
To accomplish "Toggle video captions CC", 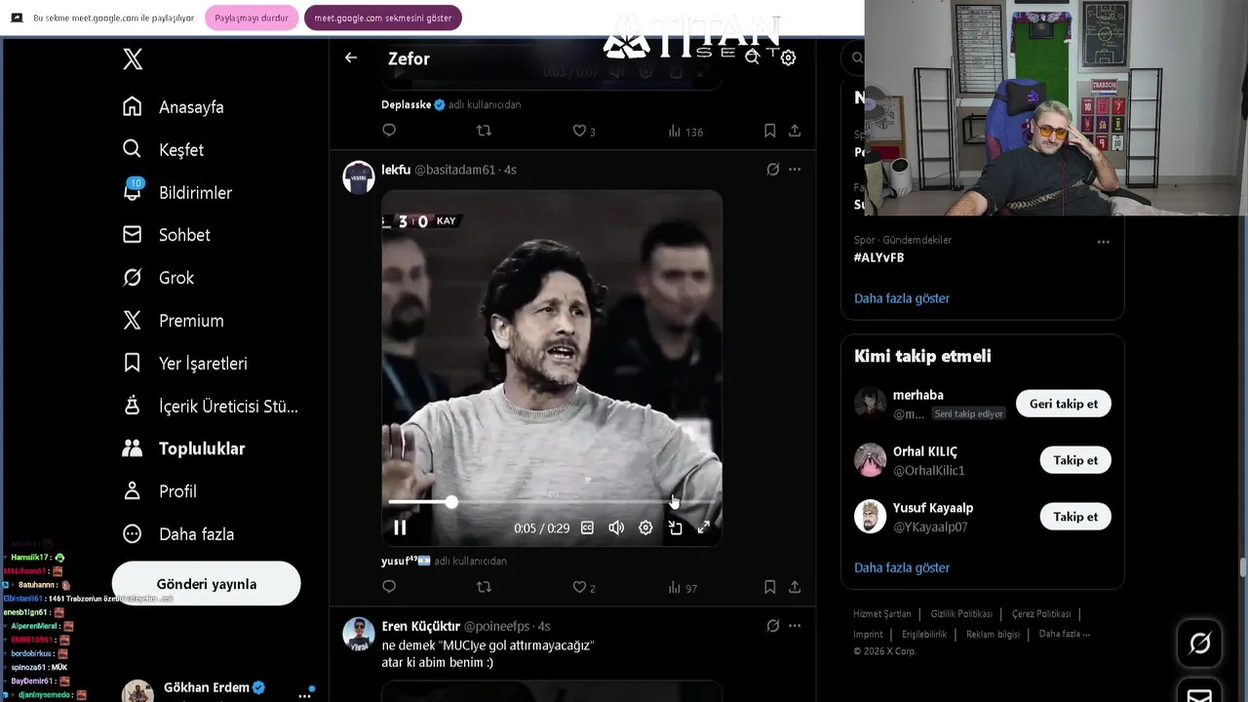I will pyautogui.click(x=587, y=527).
